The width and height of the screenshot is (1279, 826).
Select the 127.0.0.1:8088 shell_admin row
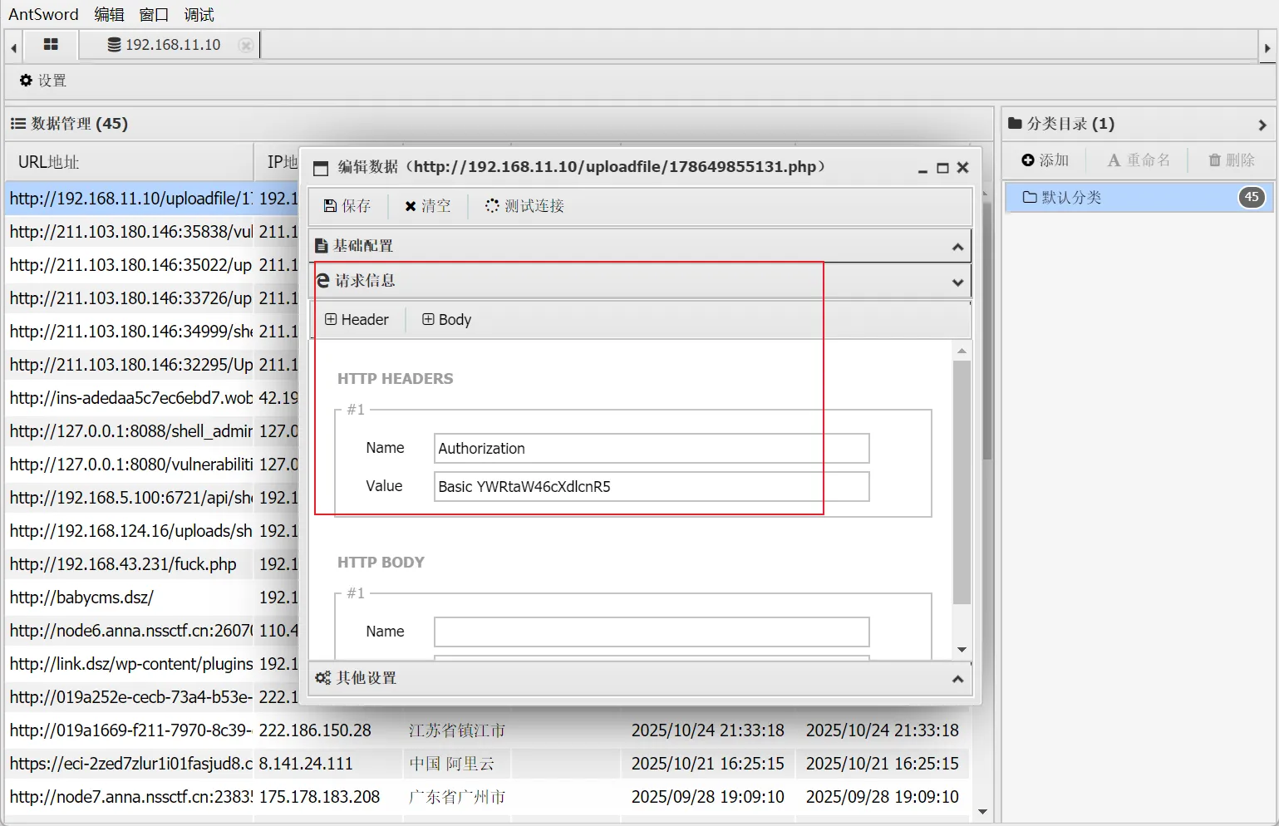coord(153,431)
